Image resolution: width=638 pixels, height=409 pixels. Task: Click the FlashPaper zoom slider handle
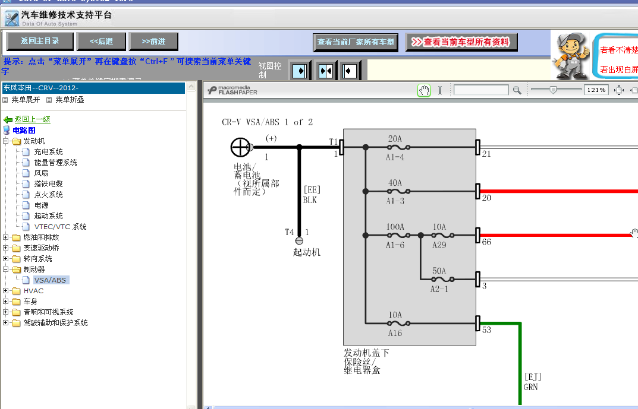553,90
